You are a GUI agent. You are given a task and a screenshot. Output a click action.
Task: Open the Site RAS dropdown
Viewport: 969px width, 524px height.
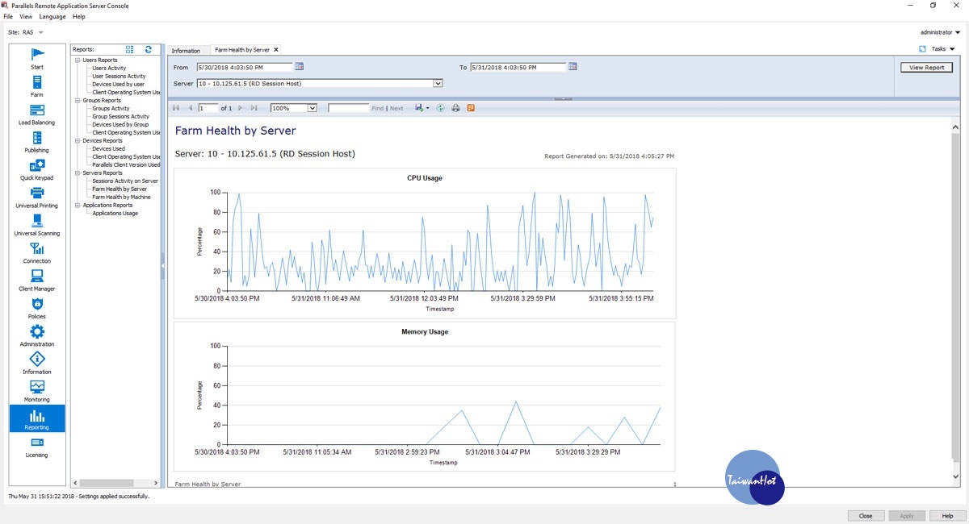pyautogui.click(x=41, y=32)
